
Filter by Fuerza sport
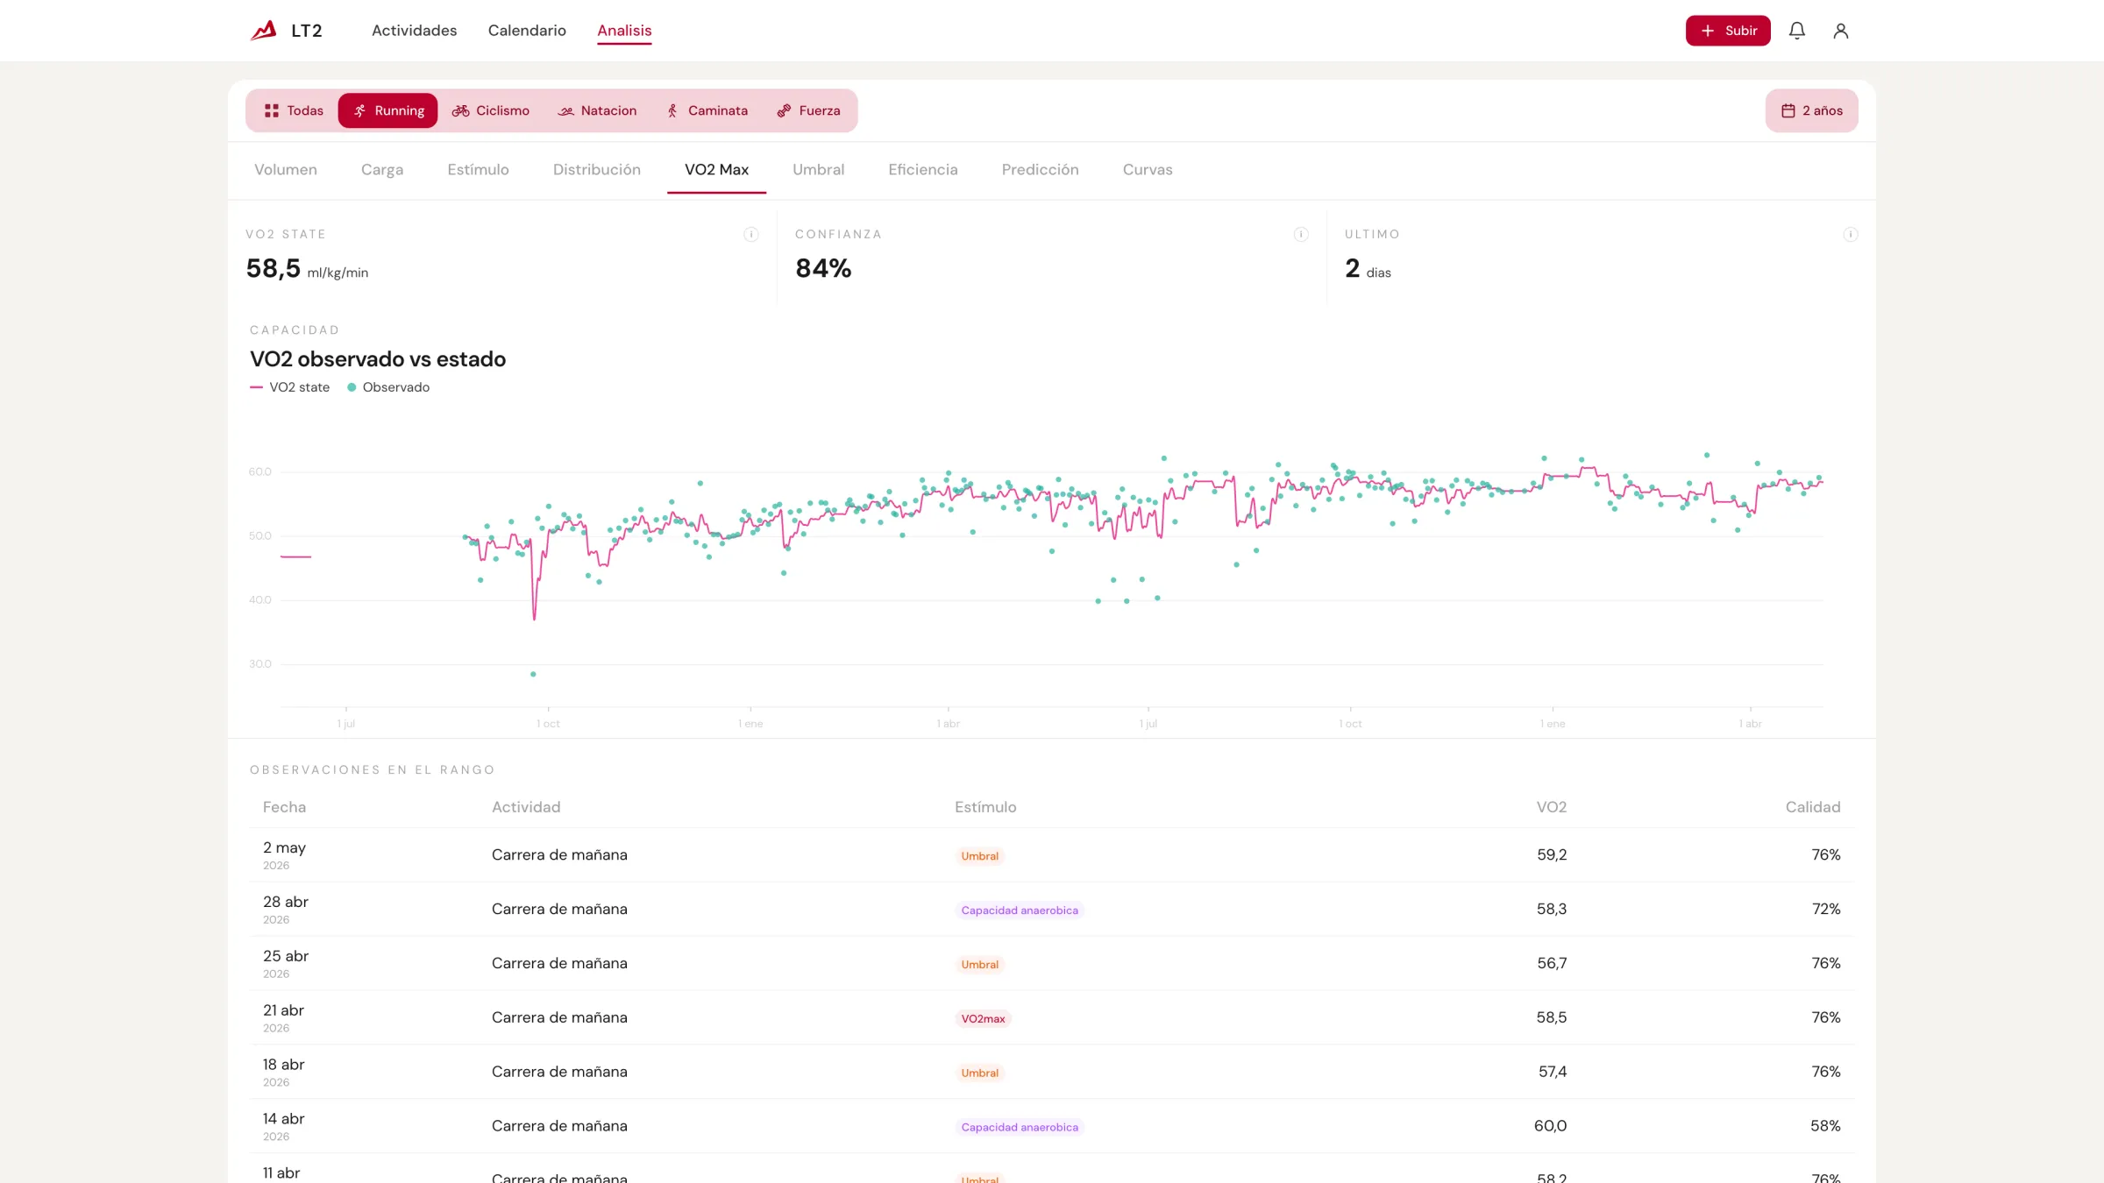808,110
